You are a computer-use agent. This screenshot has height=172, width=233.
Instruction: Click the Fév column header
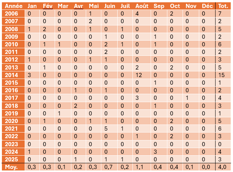[x=48, y=6]
